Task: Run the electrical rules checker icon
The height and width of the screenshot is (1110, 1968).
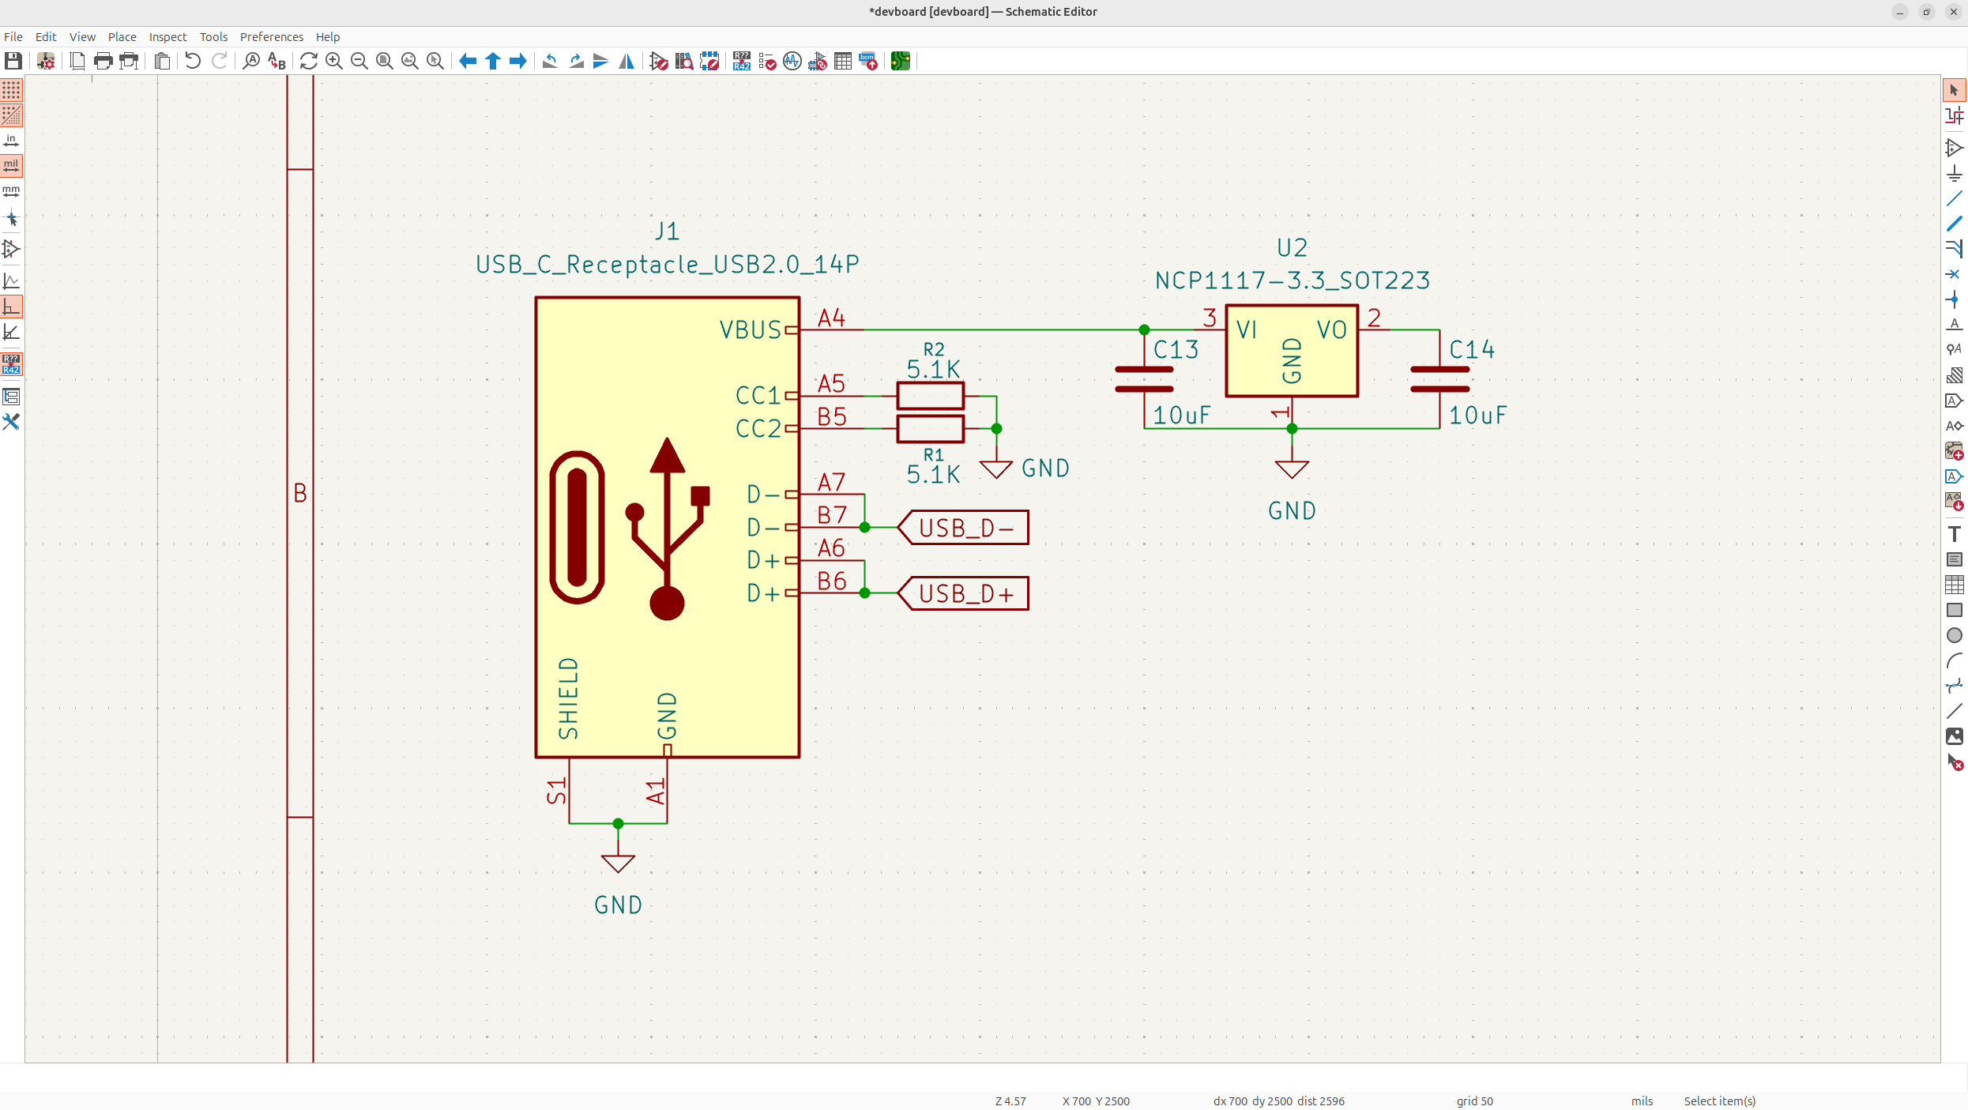Action: 766,61
